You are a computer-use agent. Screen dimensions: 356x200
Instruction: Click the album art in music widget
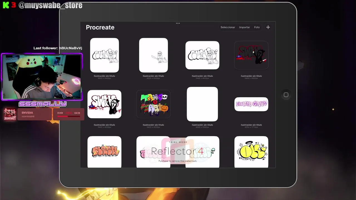click(x=10, y=114)
